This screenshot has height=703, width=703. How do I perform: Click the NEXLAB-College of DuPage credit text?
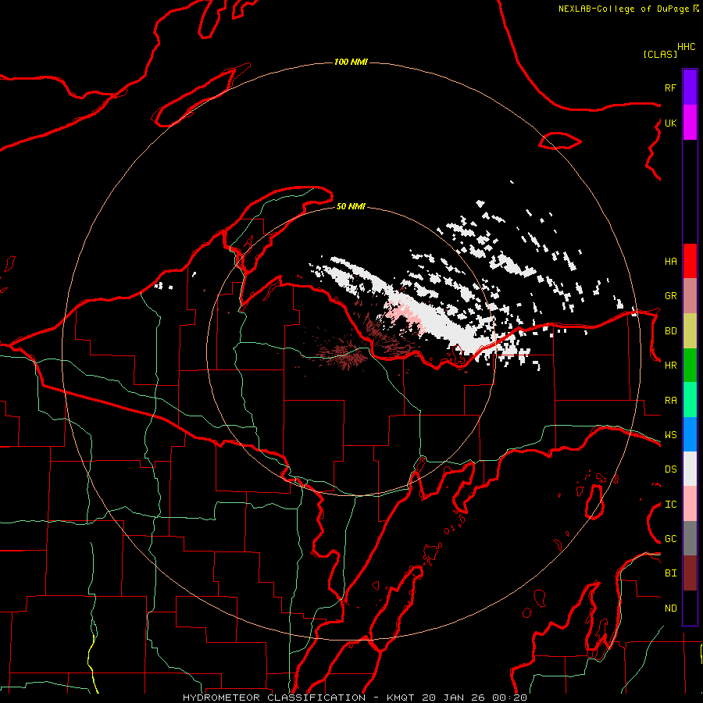(x=629, y=9)
